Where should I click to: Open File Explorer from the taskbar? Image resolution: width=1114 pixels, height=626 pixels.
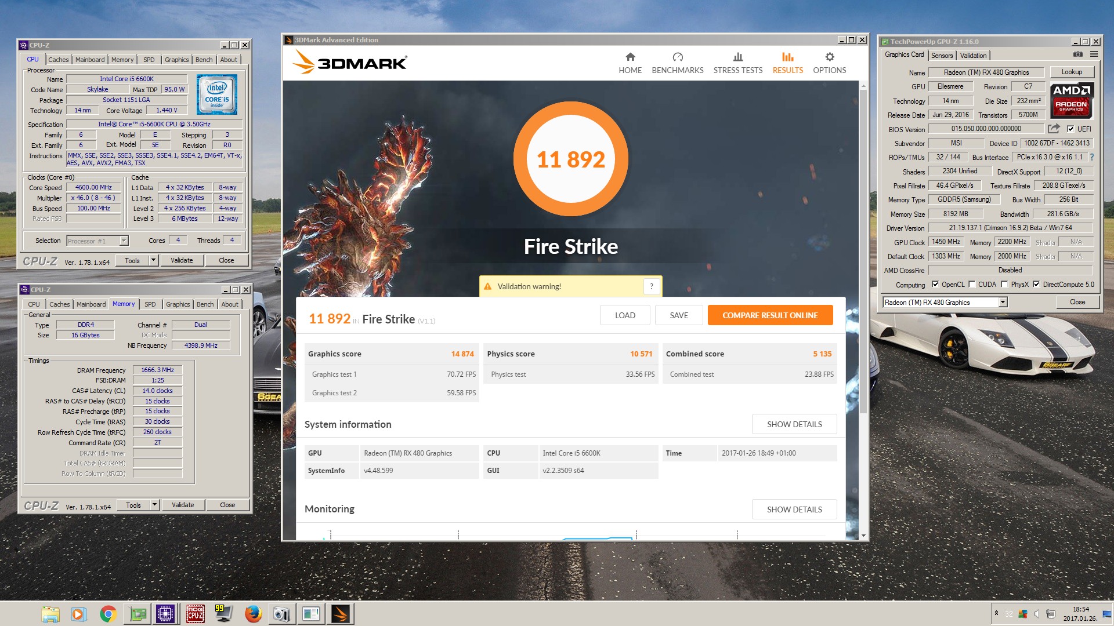pyautogui.click(x=50, y=614)
